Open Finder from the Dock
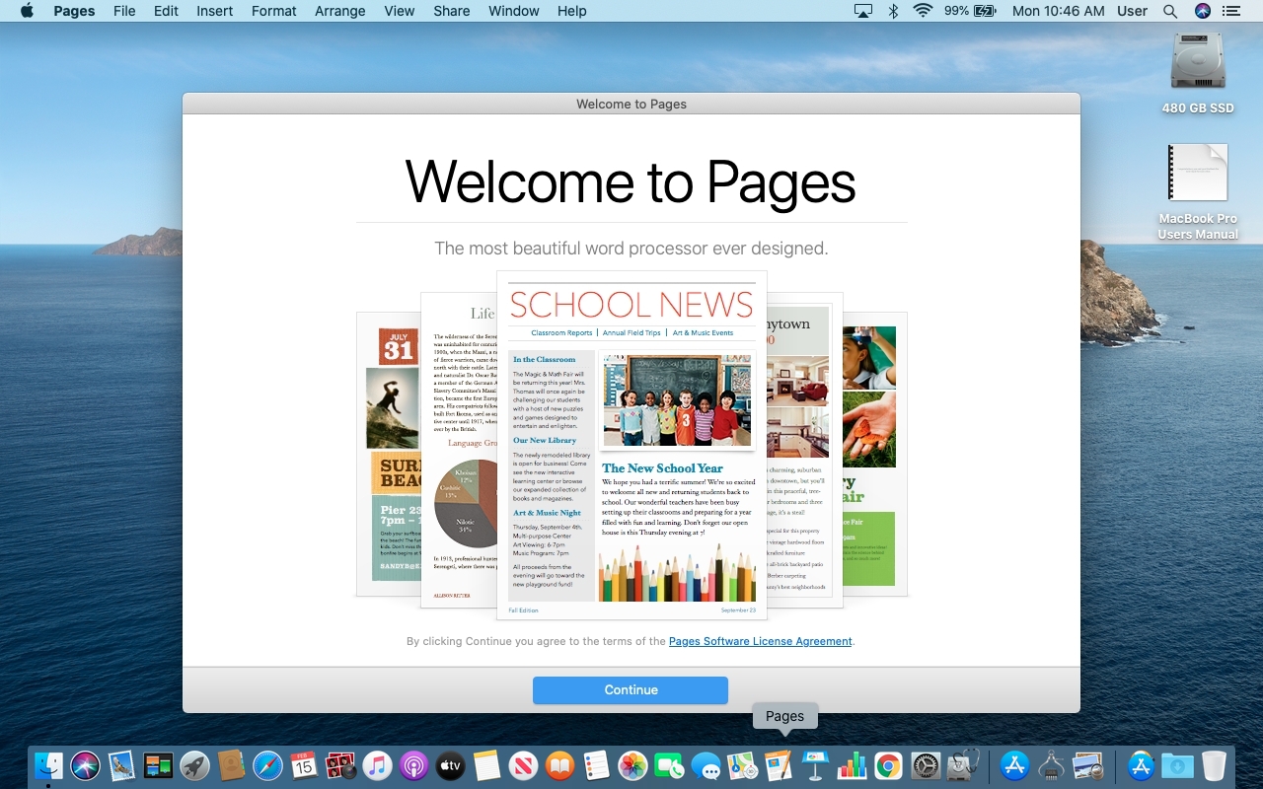Screen dimensions: 1263x789 tap(48, 765)
